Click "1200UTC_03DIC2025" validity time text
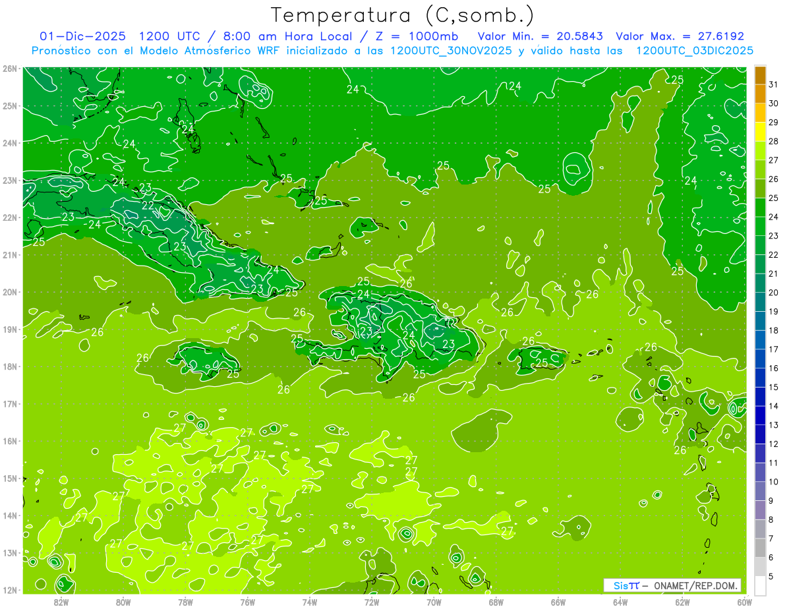 (695, 51)
